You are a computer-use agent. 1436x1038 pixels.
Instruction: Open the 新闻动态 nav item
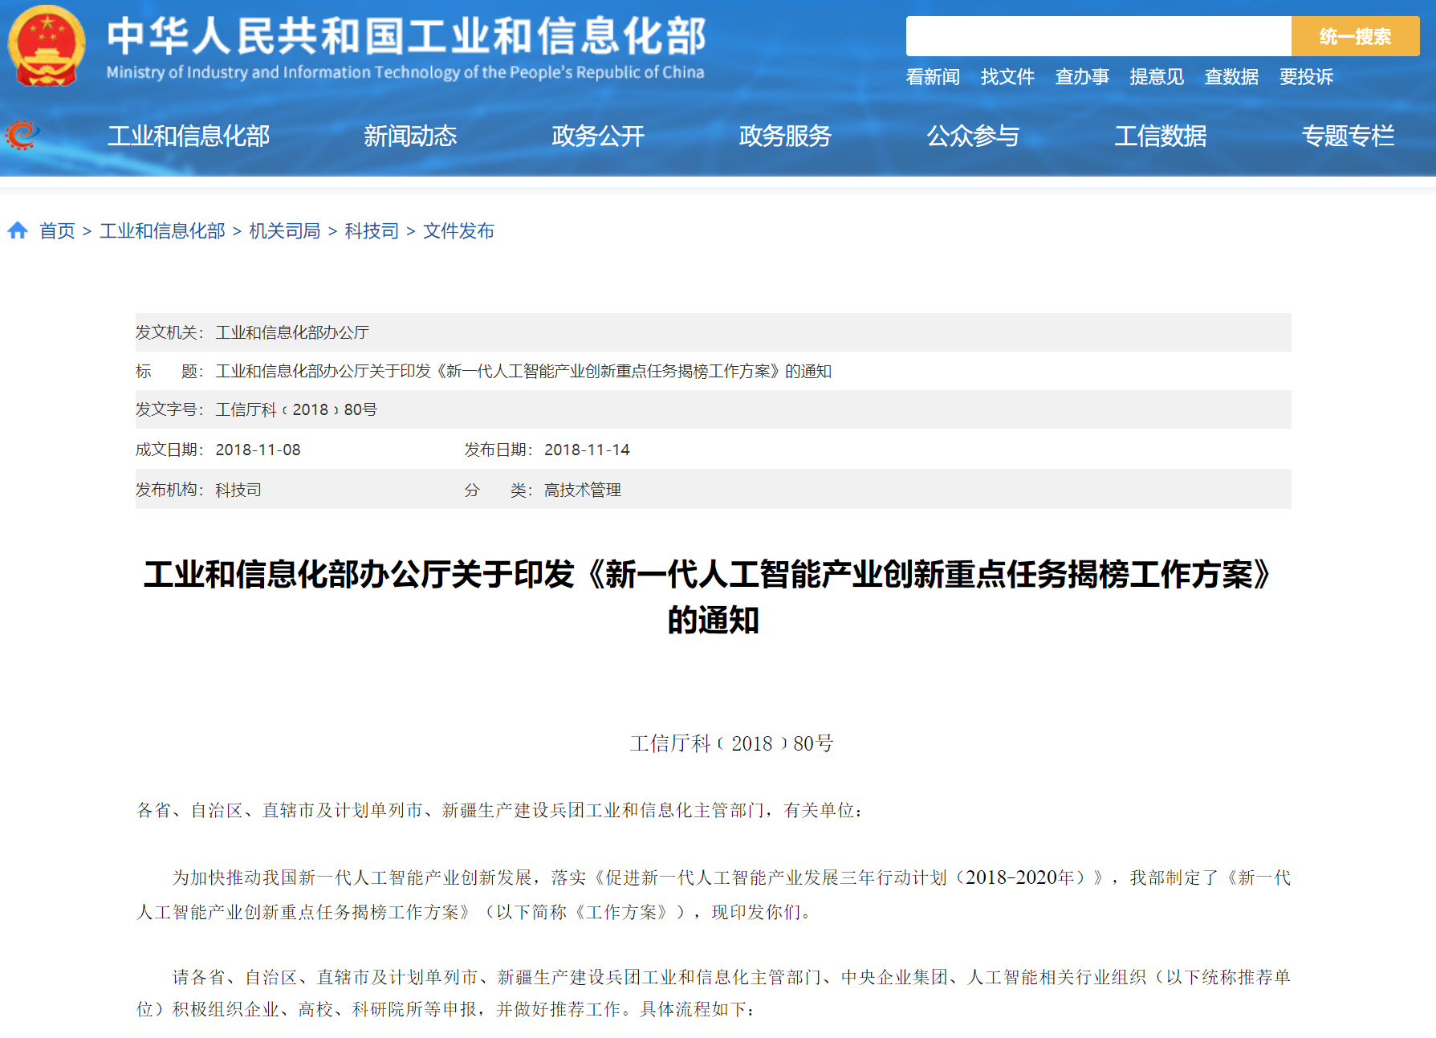410,136
